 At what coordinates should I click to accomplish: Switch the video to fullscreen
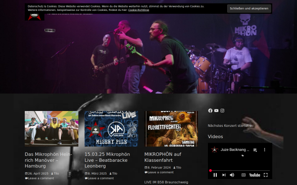click(266, 175)
